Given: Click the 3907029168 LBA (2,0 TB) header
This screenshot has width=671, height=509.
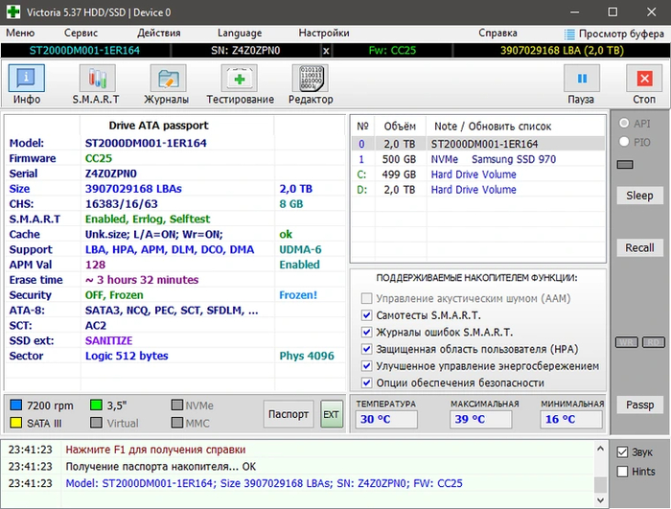Looking at the screenshot, I should [x=562, y=51].
